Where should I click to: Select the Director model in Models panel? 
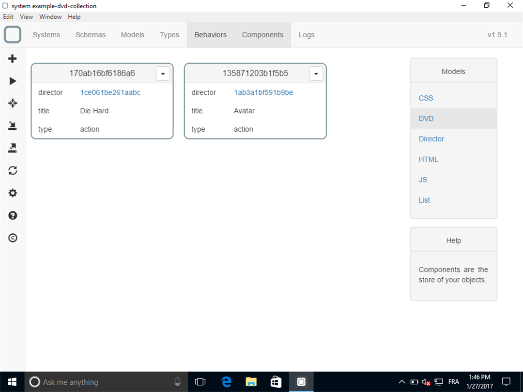click(431, 139)
